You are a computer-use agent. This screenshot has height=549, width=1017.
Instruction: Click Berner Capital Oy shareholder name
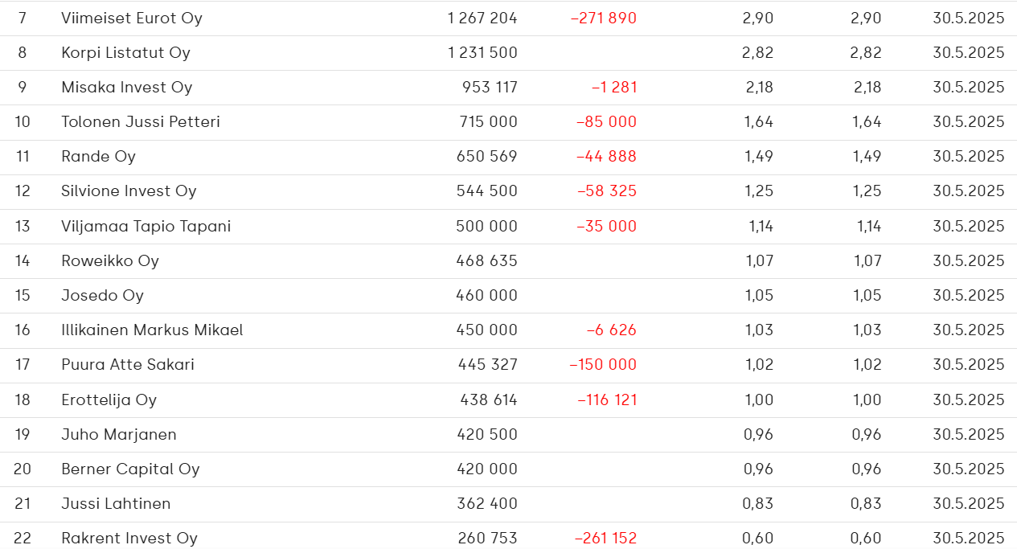click(130, 469)
